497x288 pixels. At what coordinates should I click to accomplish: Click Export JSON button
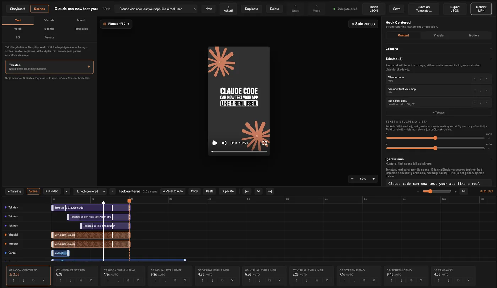tap(455, 9)
